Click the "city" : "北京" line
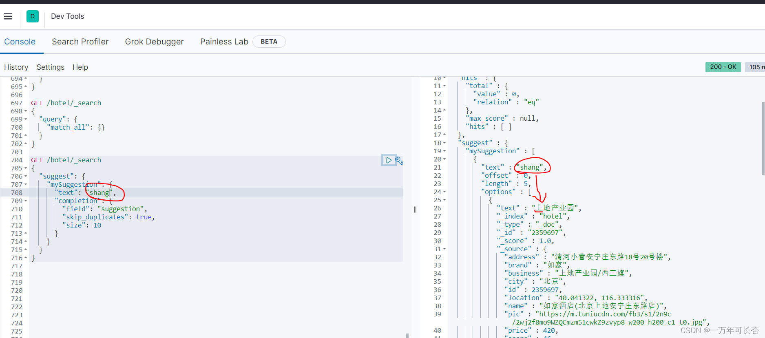 click(x=535, y=282)
